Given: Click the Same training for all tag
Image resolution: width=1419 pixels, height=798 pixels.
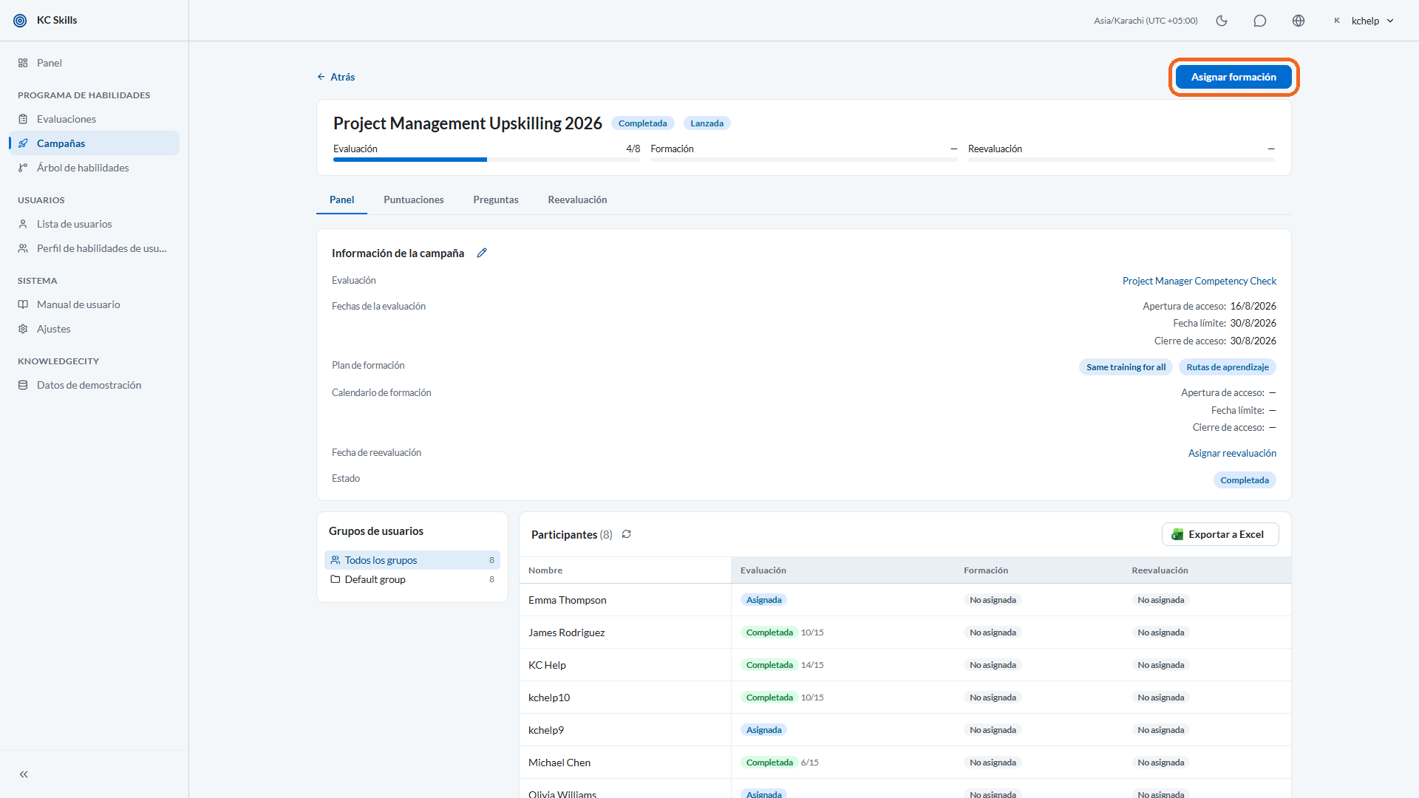Looking at the screenshot, I should [1126, 367].
